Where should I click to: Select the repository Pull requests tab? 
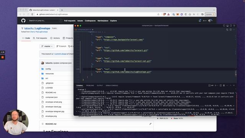click(x=40, y=38)
